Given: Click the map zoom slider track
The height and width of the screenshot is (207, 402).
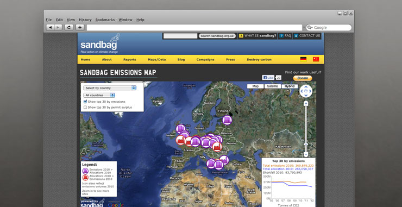Looking at the screenshot, I should 306,129.
